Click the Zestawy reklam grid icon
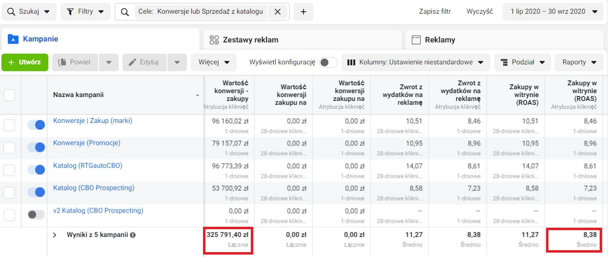Image resolution: width=608 pixels, height=257 pixels. click(x=213, y=40)
